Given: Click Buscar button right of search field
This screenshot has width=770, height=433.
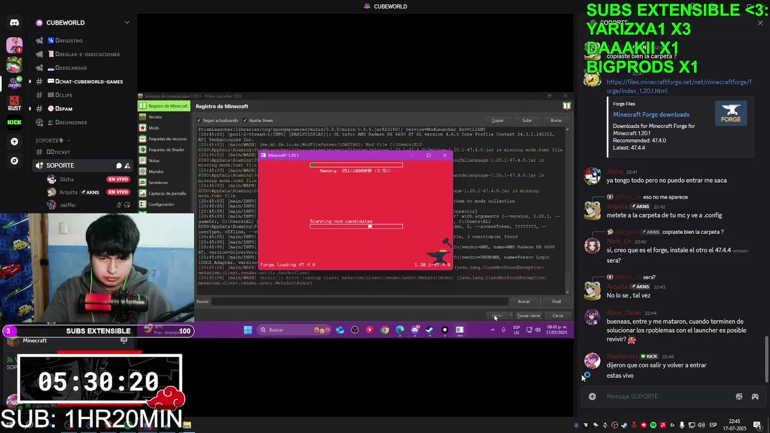Looking at the screenshot, I should [524, 301].
